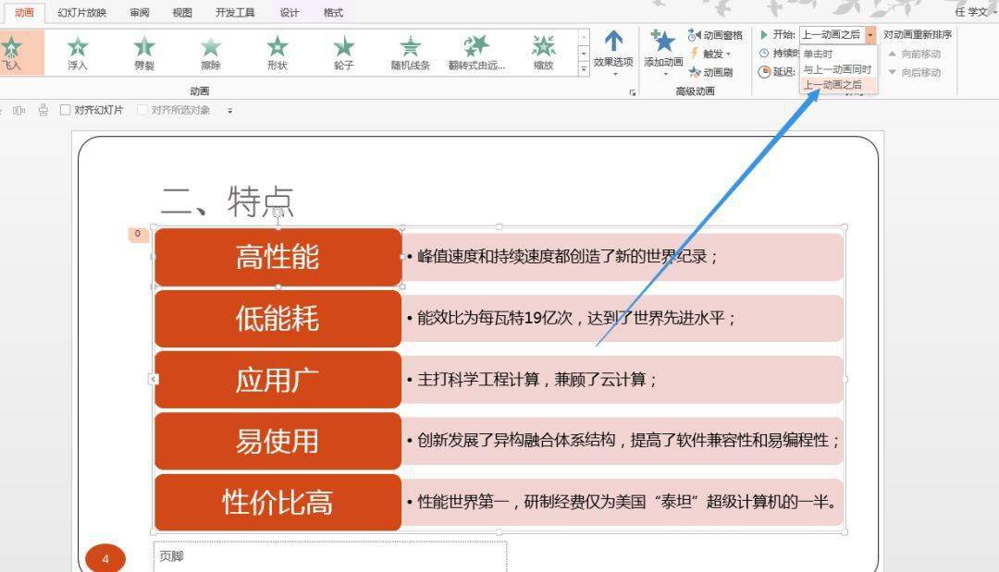Switch to the 幻灯片放映 tab
The width and height of the screenshot is (999, 572).
pos(82,13)
